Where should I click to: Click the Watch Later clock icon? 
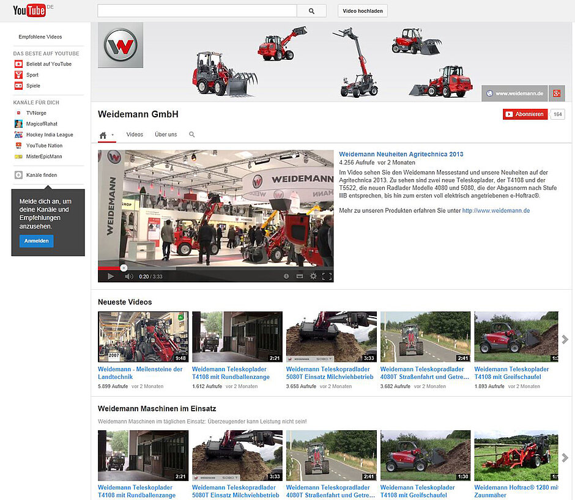pyautogui.click(x=286, y=276)
